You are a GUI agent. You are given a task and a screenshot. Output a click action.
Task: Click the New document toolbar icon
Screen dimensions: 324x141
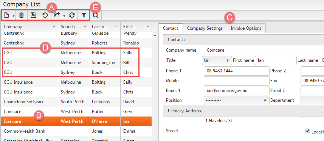tap(6, 15)
